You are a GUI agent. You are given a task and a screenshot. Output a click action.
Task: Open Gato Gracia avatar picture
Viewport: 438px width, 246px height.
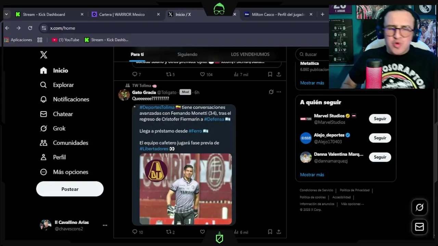click(x=124, y=95)
